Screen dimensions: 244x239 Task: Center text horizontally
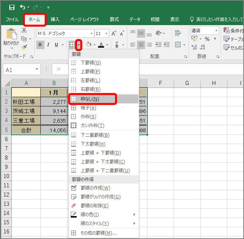point(141,45)
